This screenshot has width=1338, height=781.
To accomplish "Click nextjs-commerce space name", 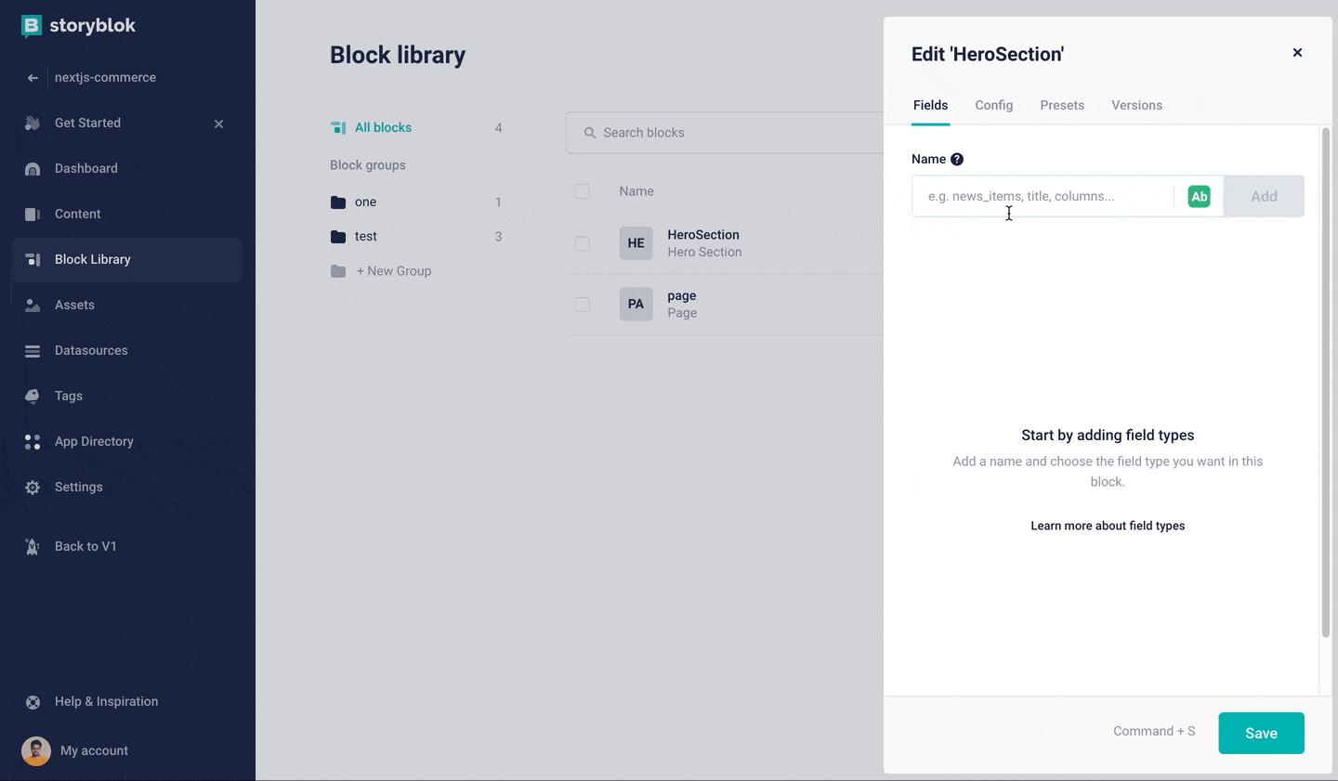I will (105, 78).
